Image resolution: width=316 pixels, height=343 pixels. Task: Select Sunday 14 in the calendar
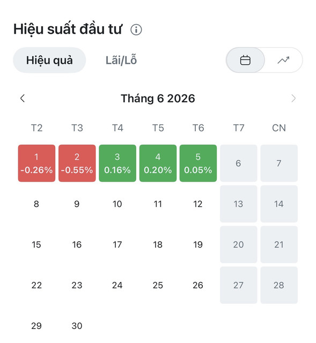click(x=279, y=204)
